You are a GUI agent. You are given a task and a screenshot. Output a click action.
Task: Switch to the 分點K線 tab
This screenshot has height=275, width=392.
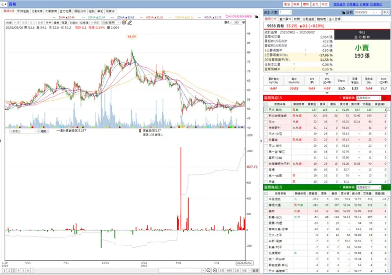37,11
